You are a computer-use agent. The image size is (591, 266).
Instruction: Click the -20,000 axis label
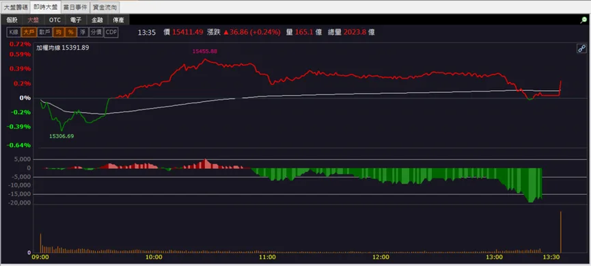pos(20,203)
